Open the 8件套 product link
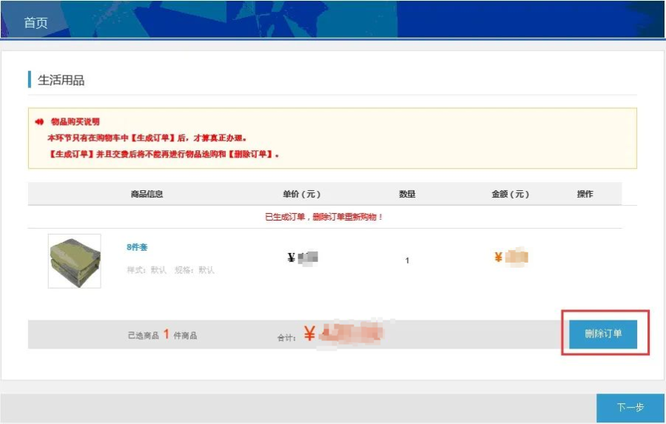Viewport: 666px width, 424px height. click(x=137, y=247)
